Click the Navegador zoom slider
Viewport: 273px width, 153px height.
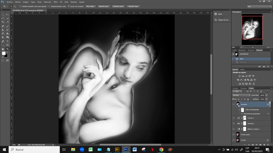click(x=253, y=47)
